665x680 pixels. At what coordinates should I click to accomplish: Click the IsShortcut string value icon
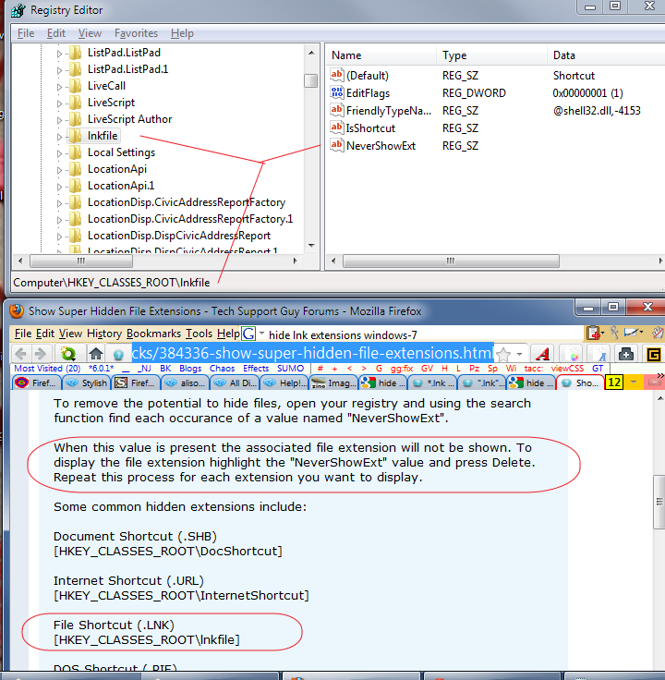pyautogui.click(x=337, y=127)
